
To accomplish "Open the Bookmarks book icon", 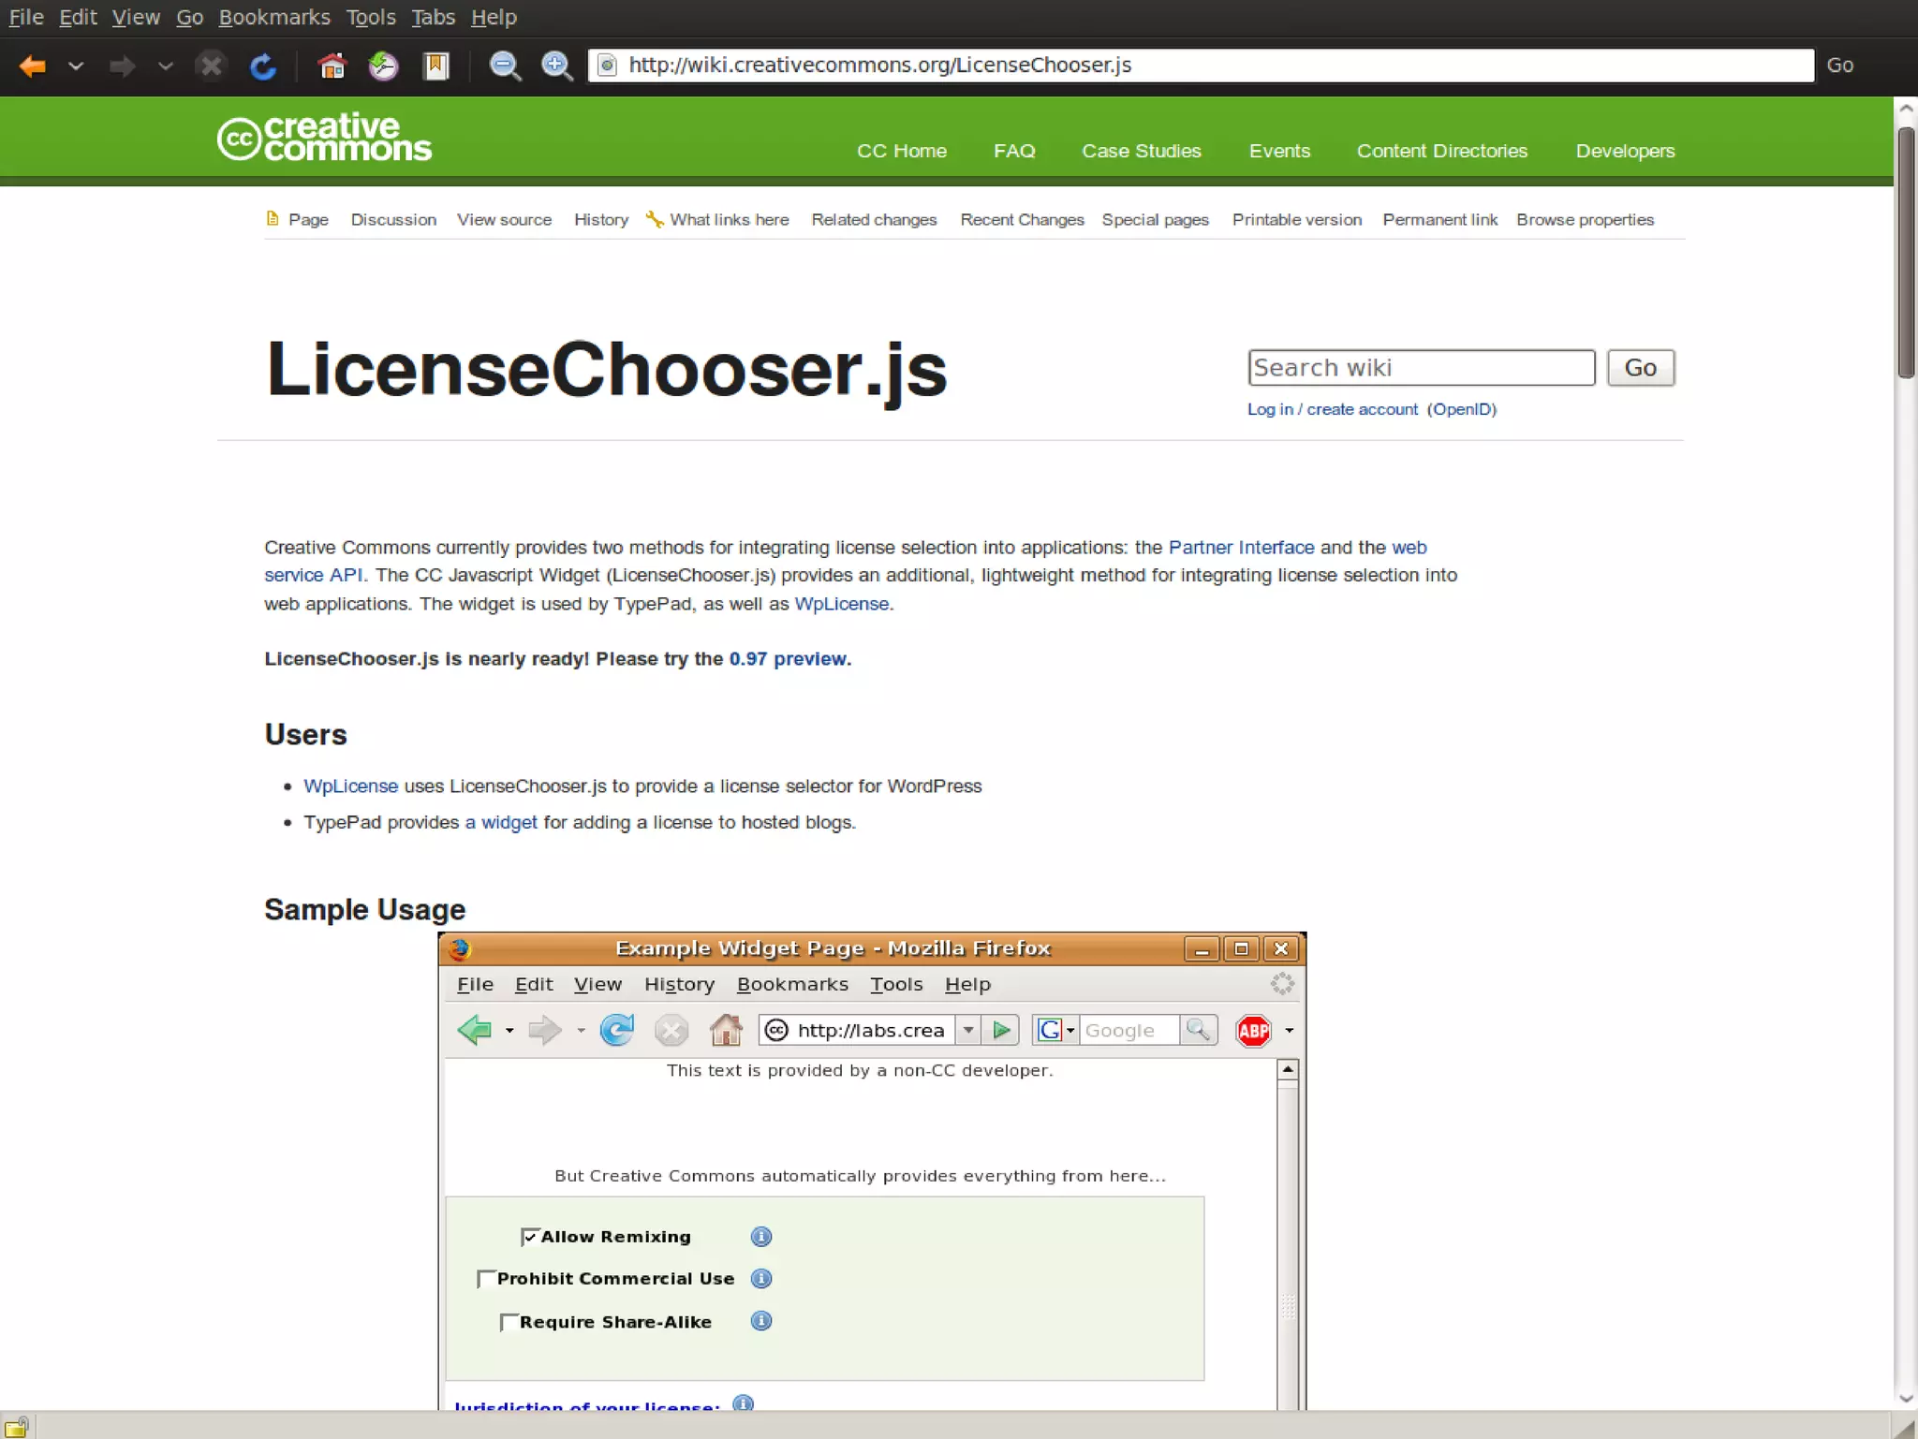I will tap(435, 66).
